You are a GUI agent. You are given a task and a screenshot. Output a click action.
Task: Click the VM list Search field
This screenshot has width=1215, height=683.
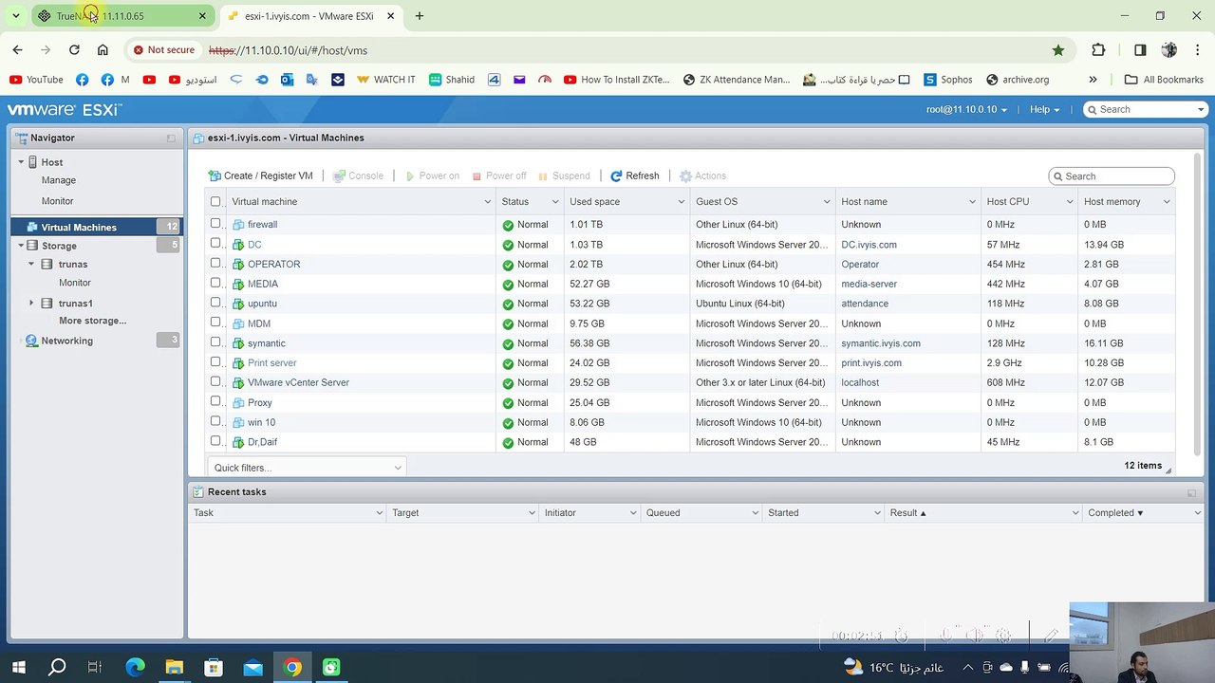pyautogui.click(x=1112, y=176)
